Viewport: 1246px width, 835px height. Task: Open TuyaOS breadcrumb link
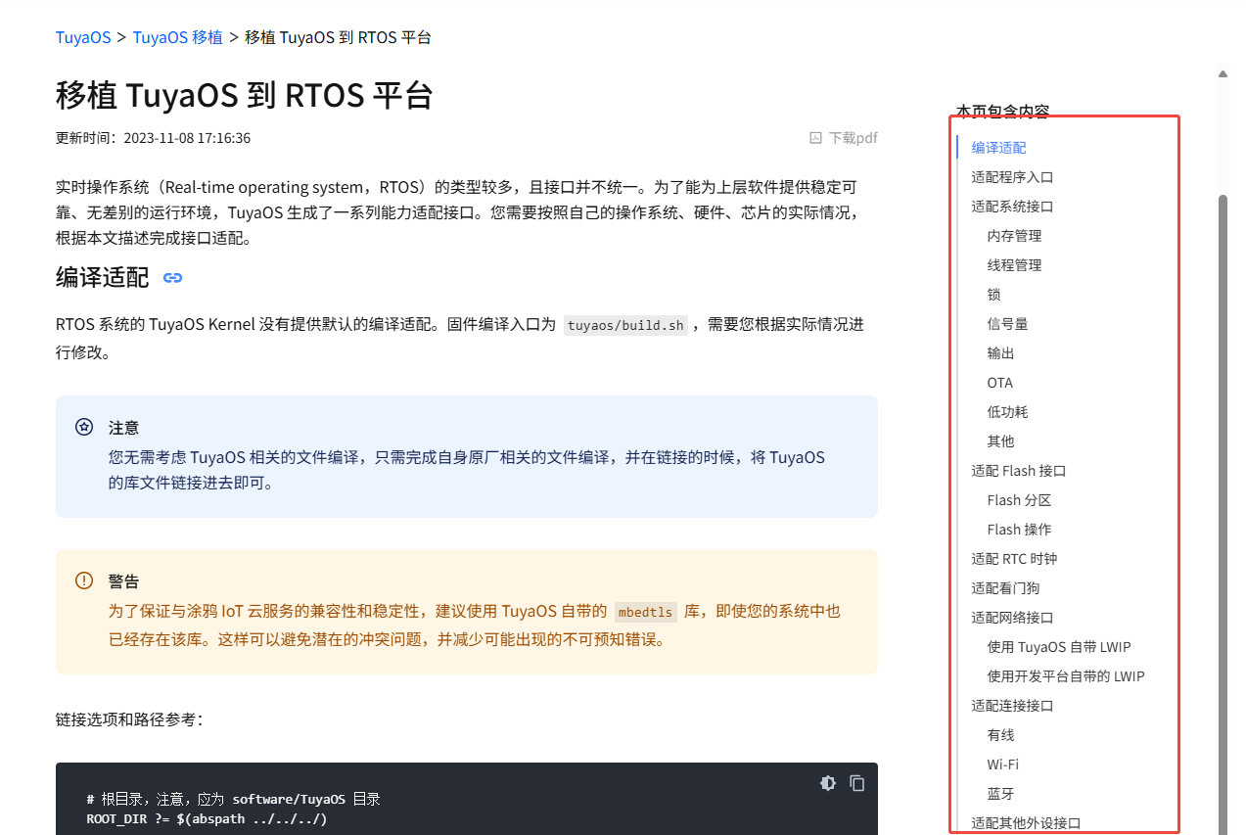click(x=83, y=37)
